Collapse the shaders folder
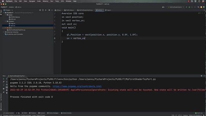206x116 pixels. (x=5, y=21)
